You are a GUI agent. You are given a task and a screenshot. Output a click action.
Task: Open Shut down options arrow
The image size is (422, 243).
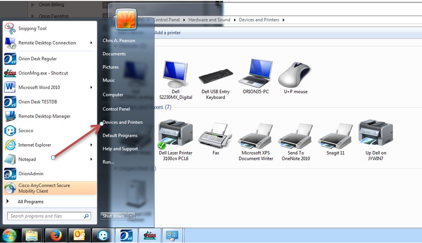click(131, 216)
